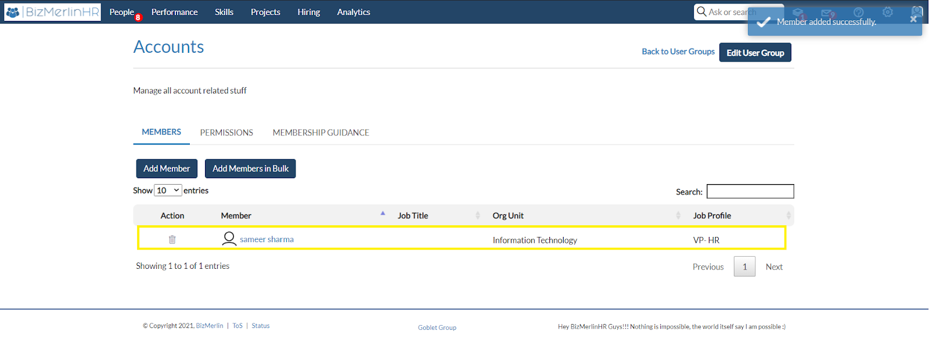Click the Add Member button

tap(167, 168)
